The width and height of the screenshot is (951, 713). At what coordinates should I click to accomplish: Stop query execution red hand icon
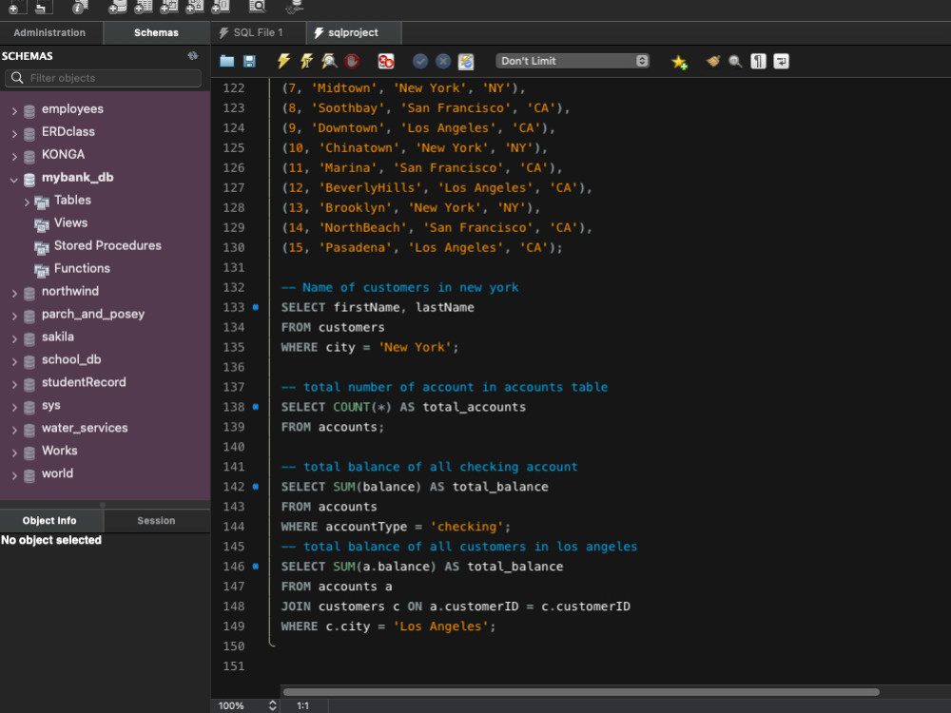[352, 61]
